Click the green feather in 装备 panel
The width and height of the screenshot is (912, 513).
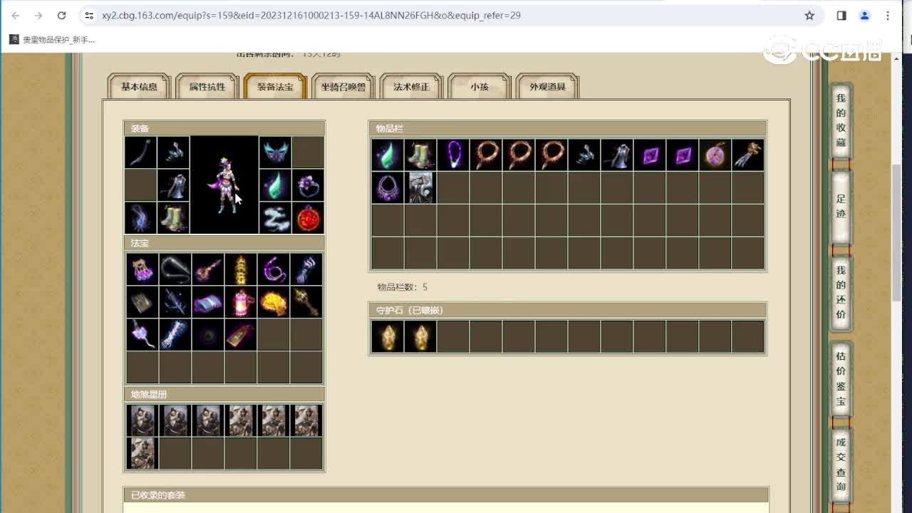[275, 185]
